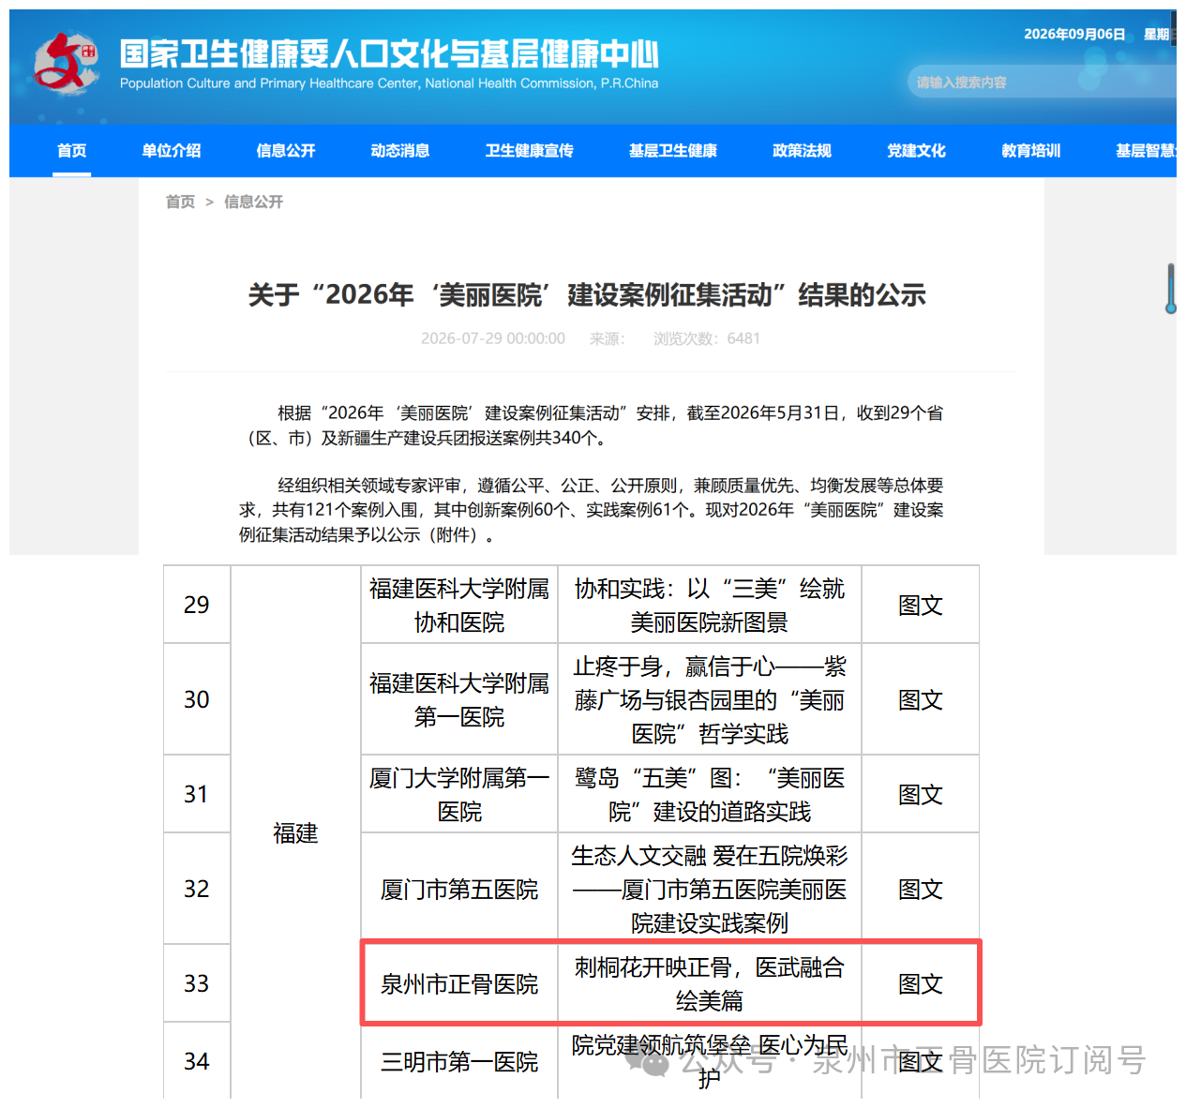Image resolution: width=1186 pixels, height=1108 pixels.
Task: Click the publish date 2026-07-29 00:00:00
Action: (x=493, y=338)
